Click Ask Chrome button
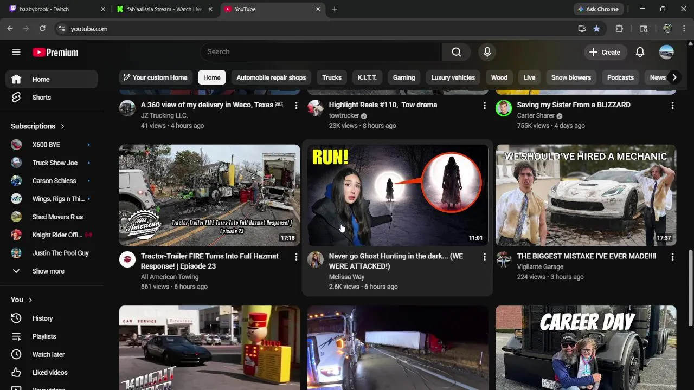The image size is (694, 390). pyautogui.click(x=599, y=9)
